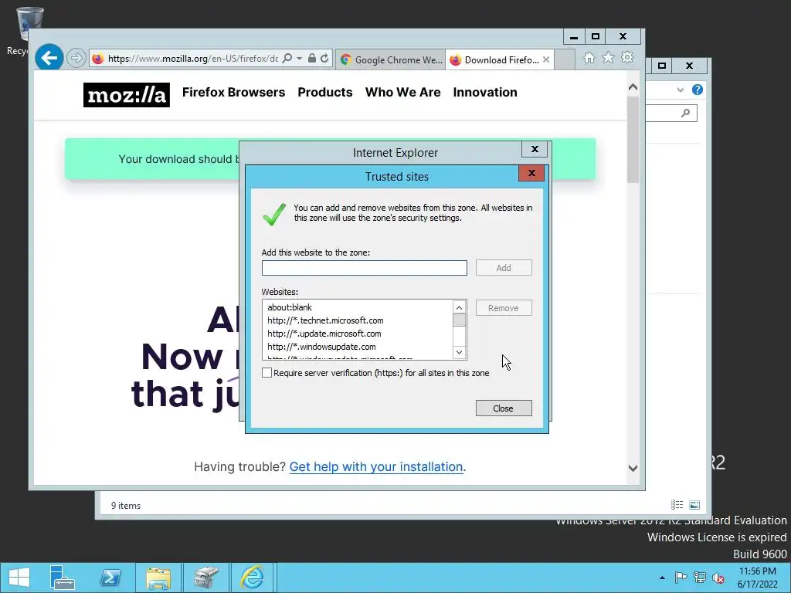This screenshot has height=593, width=791.
Task: Click the page scrollbar down arrow
Action: coord(633,468)
